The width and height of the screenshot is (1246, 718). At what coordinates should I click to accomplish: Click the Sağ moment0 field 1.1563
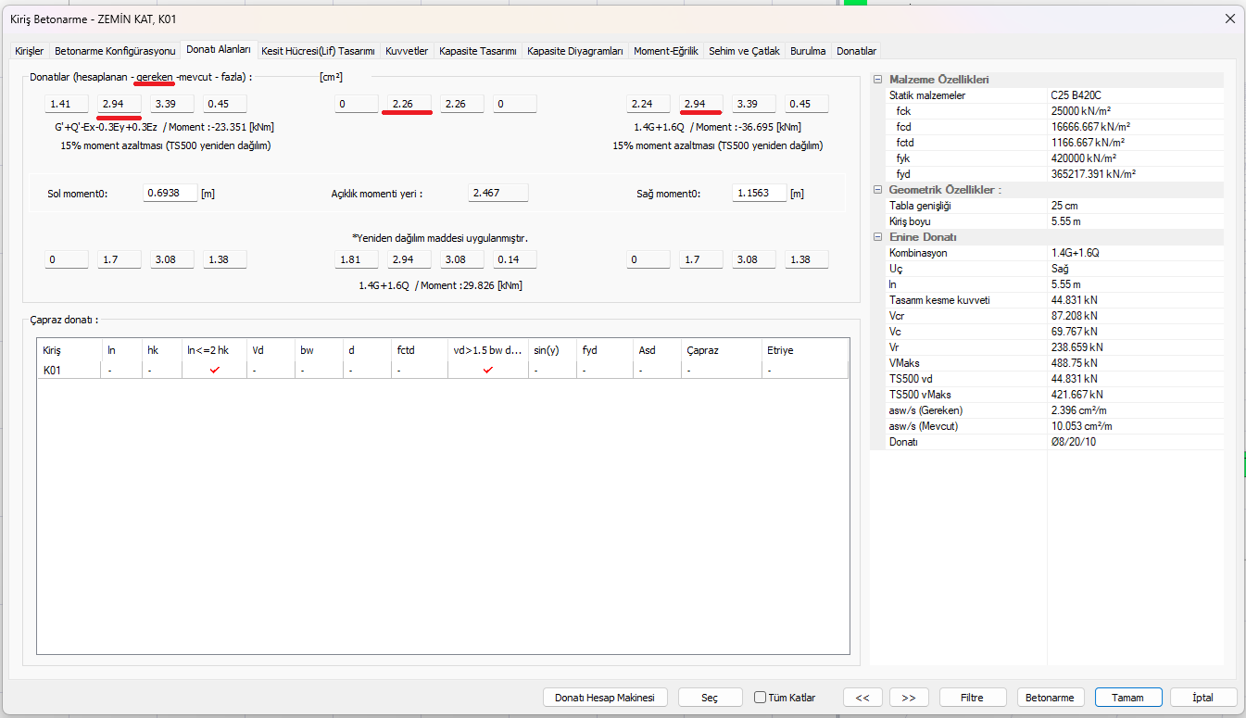point(760,193)
